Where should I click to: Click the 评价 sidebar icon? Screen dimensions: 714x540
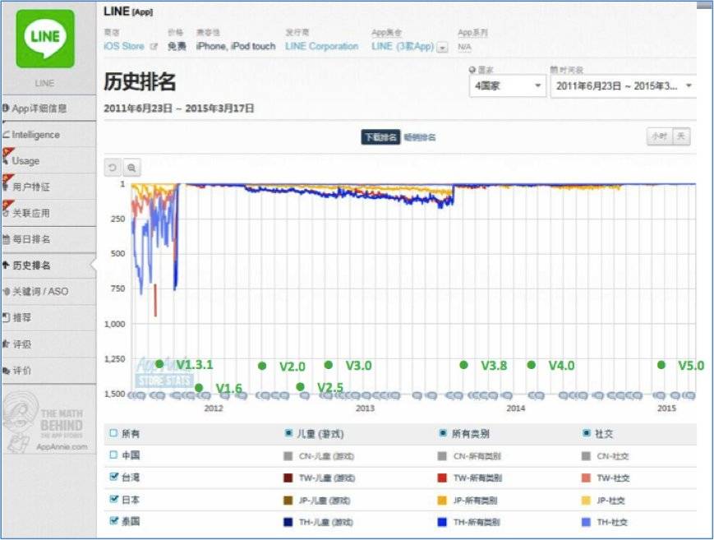pyautogui.click(x=6, y=371)
